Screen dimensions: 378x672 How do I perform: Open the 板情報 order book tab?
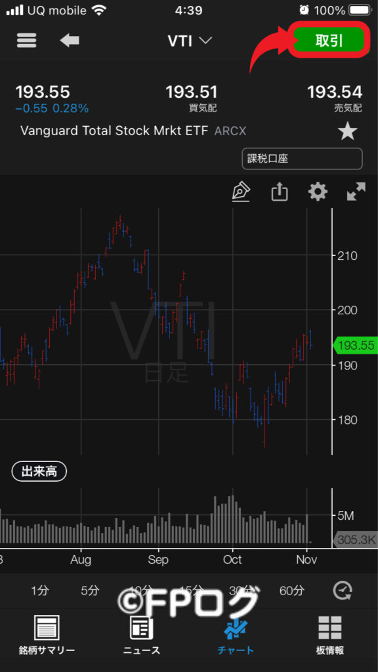[329, 635]
